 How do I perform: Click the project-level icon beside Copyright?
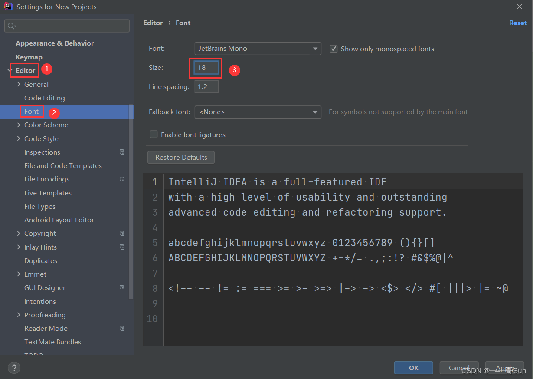122,233
